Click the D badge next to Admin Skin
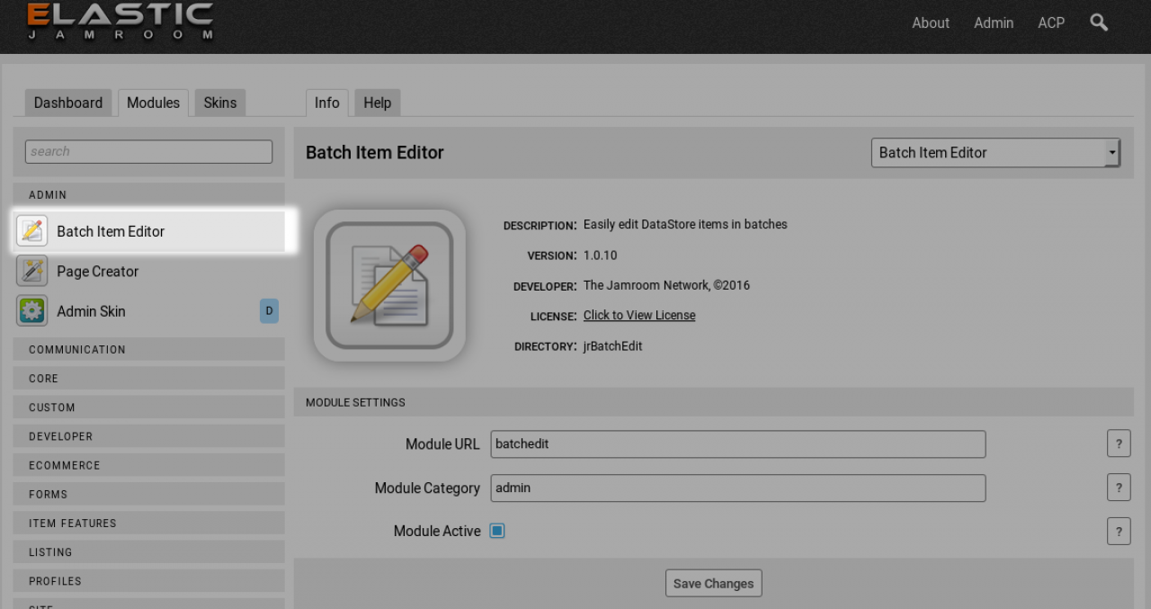The image size is (1151, 609). tap(269, 311)
